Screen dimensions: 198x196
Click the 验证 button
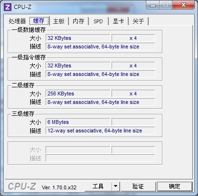coord(138,187)
